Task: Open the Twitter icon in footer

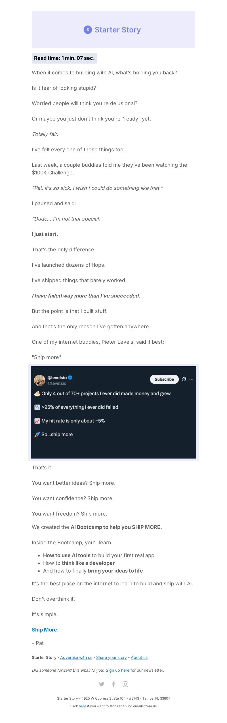Action: tap(102, 684)
